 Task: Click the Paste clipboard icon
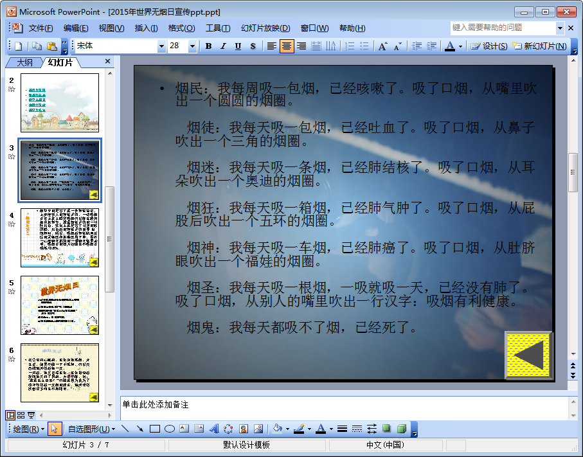tap(51, 46)
